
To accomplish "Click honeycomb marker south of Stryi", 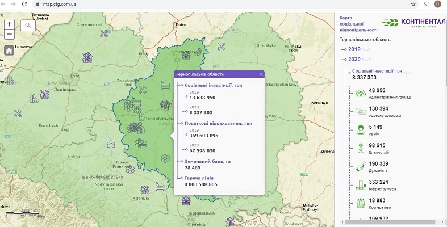I will coord(111,145).
